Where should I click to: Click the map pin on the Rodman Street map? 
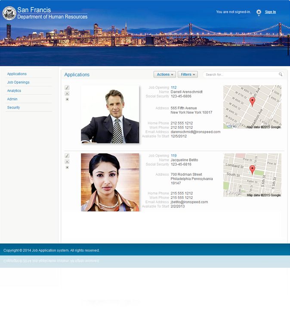click(252, 170)
